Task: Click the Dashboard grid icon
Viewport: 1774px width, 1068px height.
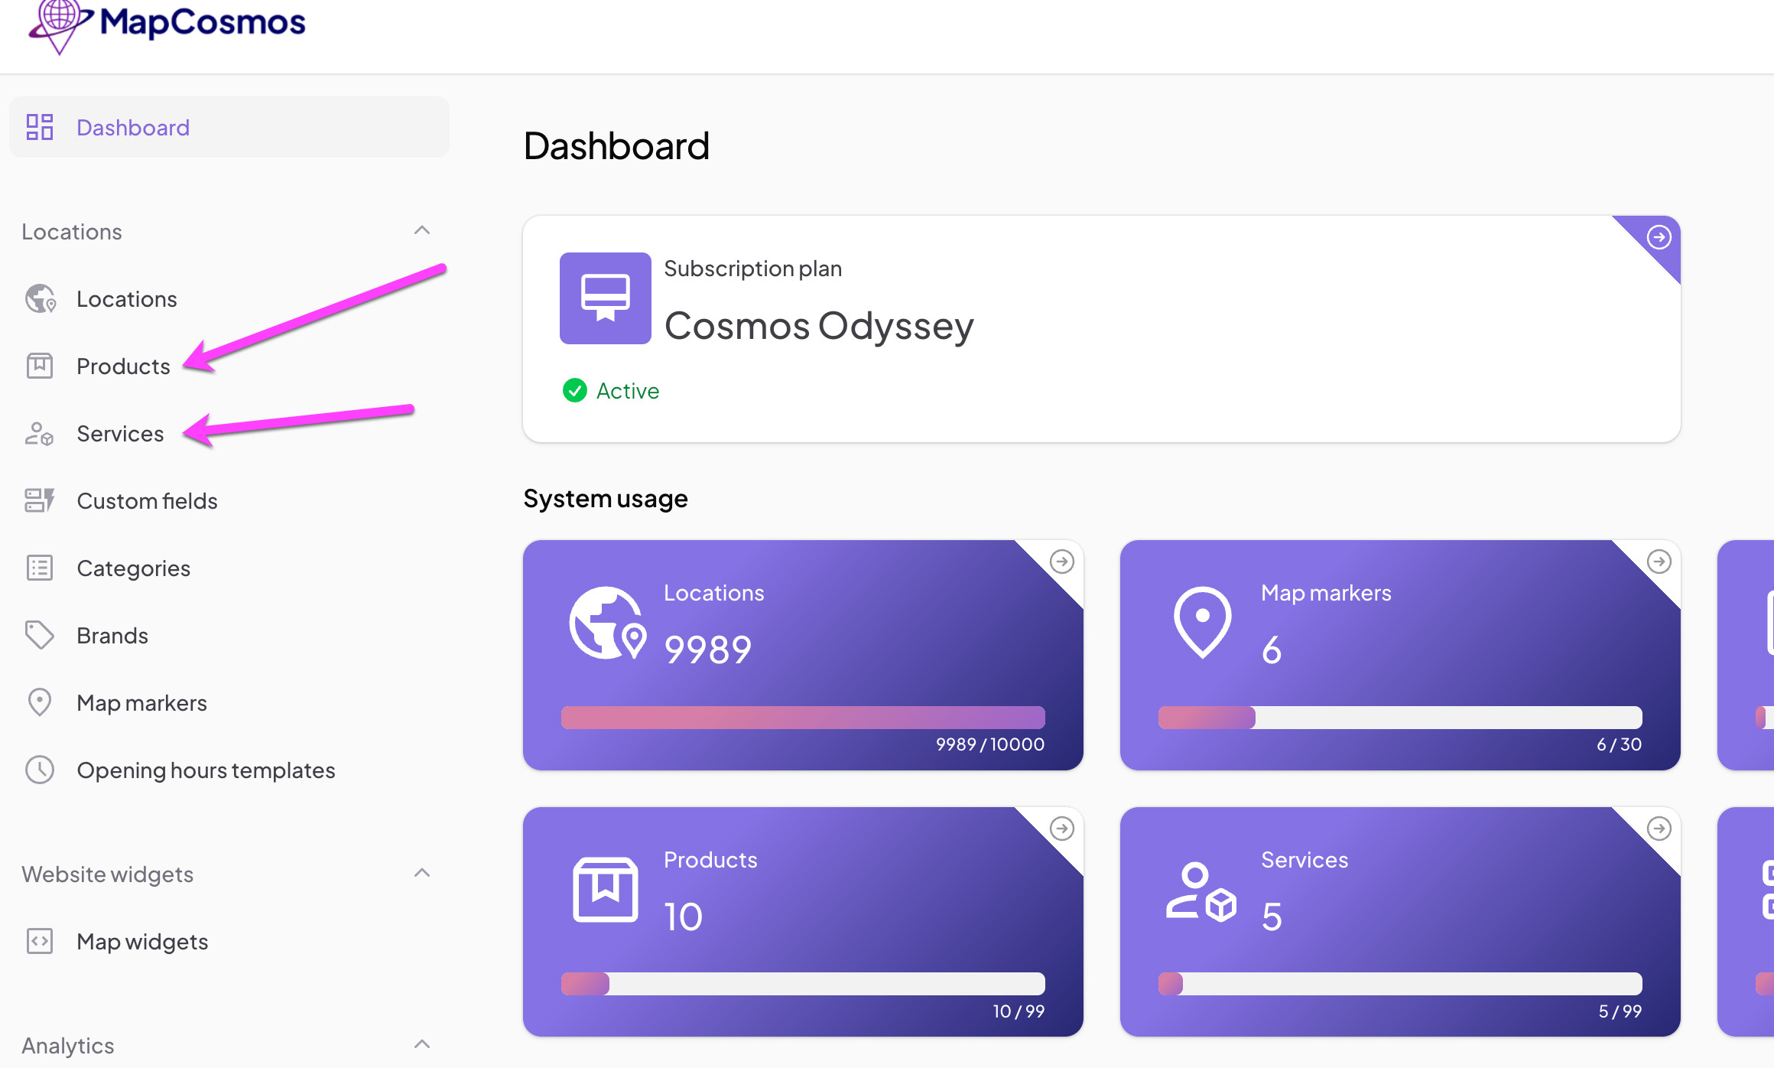Action: [40, 127]
